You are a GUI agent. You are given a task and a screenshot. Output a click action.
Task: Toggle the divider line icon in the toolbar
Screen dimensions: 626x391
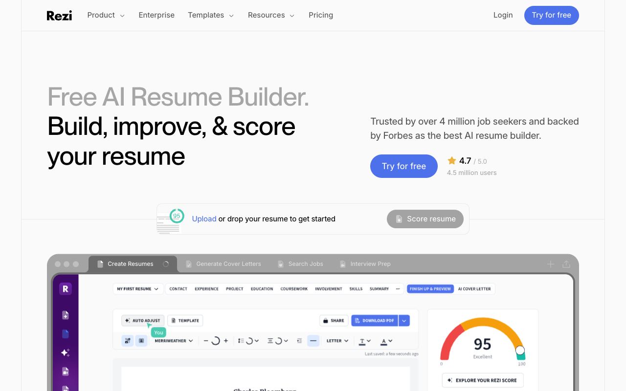[313, 341]
